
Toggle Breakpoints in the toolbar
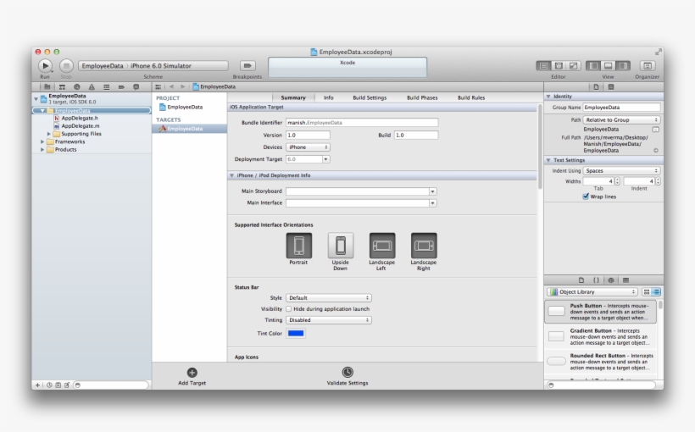tap(247, 65)
